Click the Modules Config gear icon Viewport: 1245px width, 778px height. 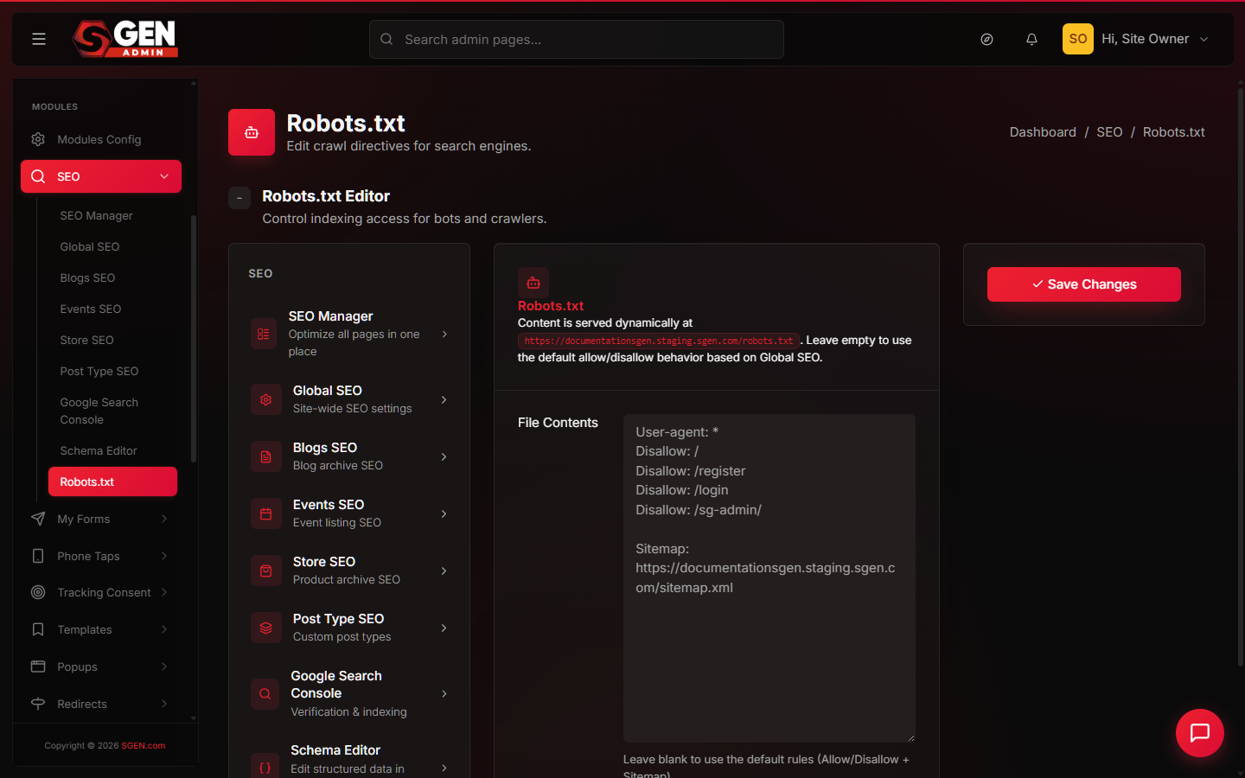[38, 139]
